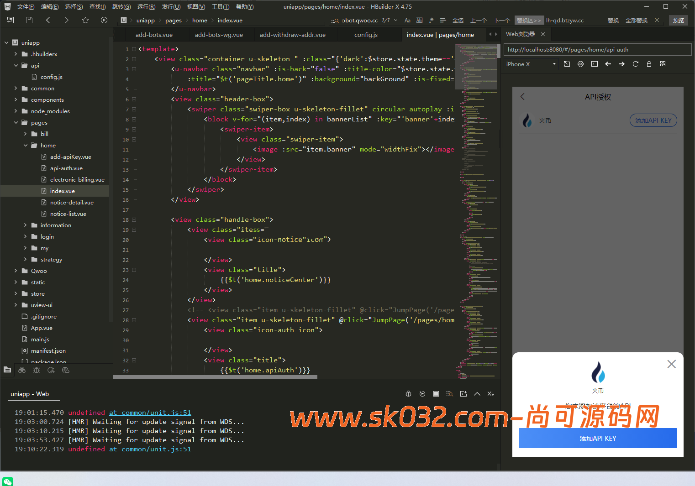Open the common/unit.js:51 link in console
The width and height of the screenshot is (695, 486).
[150, 413]
